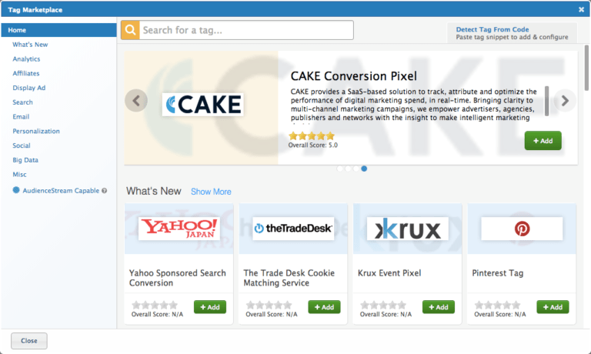Click the CAKE Conversion Pixel title

[x=353, y=76]
